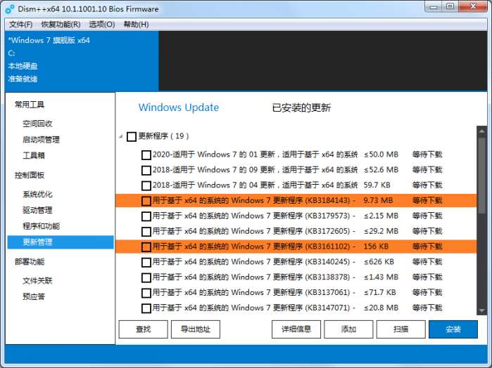Check the KB3184143 update checkbox
492x368 pixels.
tap(146, 201)
